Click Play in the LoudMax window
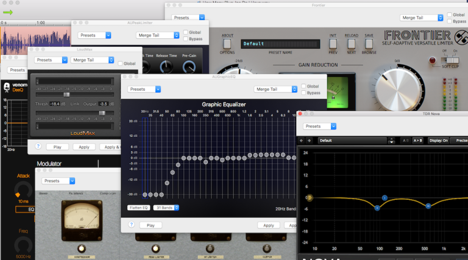468x260 pixels. tap(57, 147)
